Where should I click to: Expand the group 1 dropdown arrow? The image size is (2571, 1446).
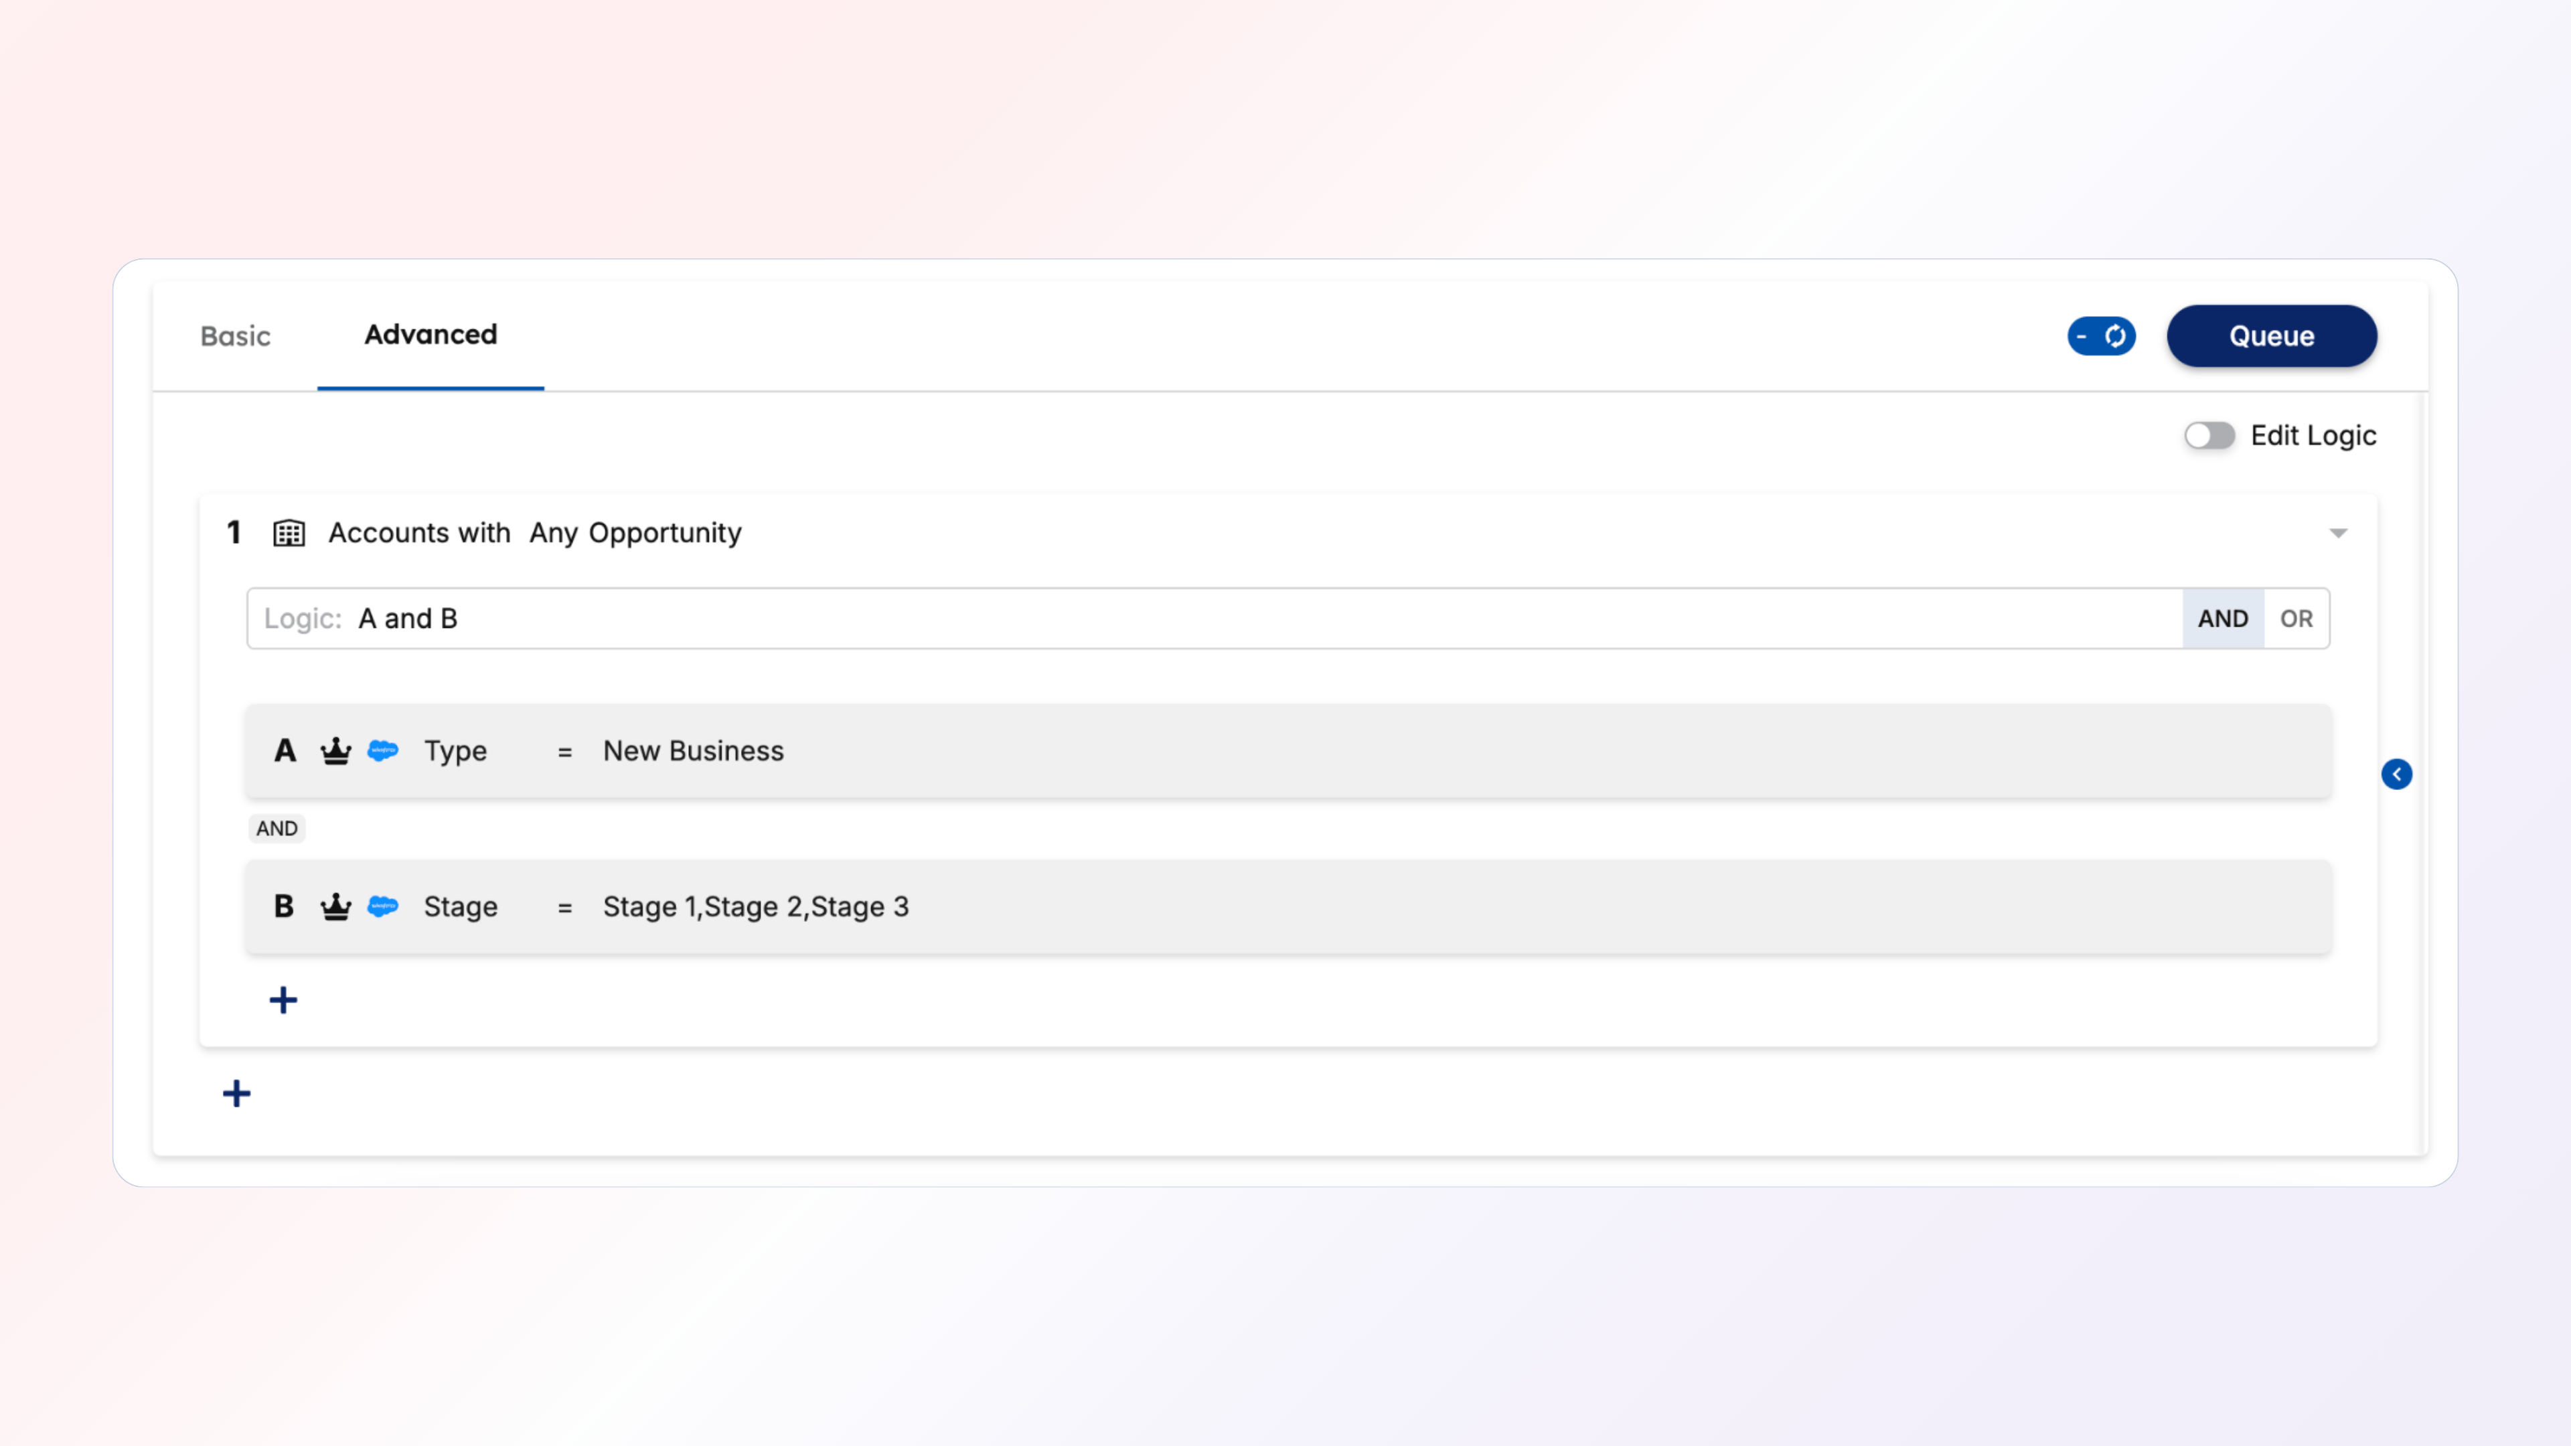point(2337,533)
